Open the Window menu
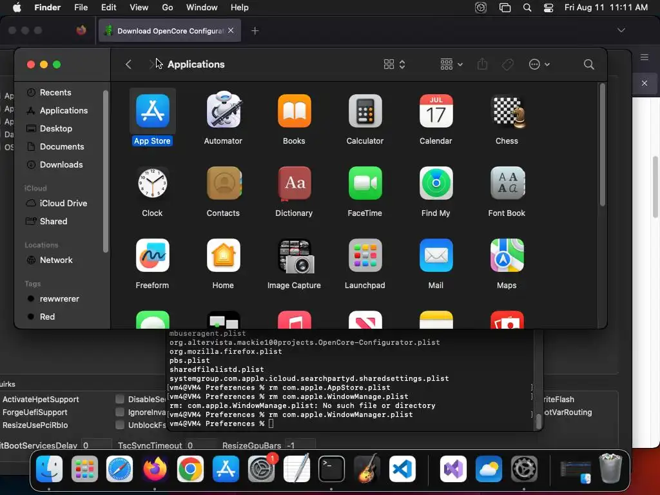The width and height of the screenshot is (660, 495). click(202, 7)
